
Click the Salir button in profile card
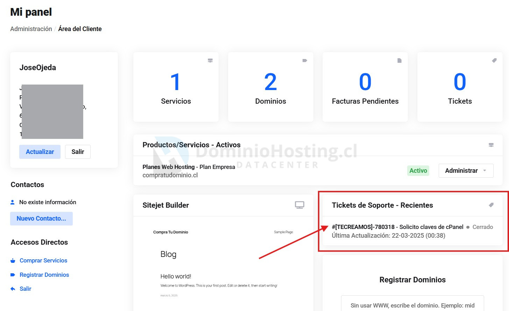pos(78,152)
